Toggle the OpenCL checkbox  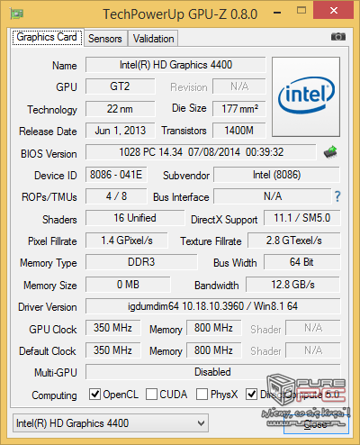[x=94, y=394]
